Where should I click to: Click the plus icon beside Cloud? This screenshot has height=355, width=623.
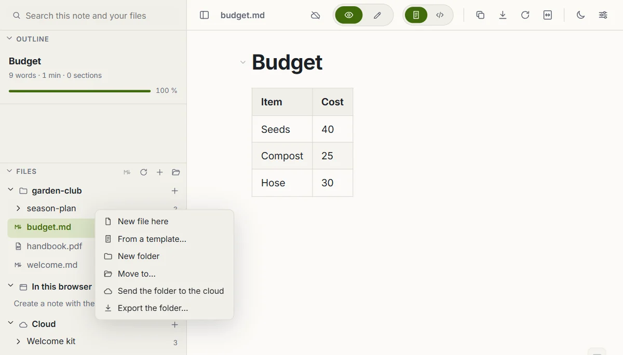(x=175, y=324)
